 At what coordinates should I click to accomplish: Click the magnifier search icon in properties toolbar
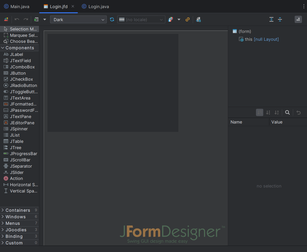click(287, 113)
